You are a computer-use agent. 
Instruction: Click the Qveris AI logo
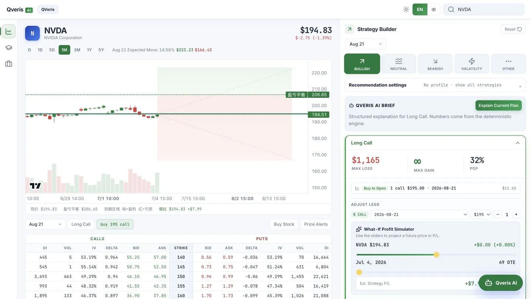20,10
